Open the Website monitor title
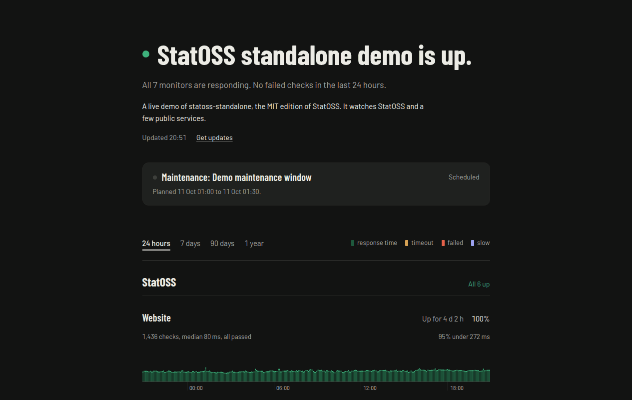The height and width of the screenshot is (400, 632). tap(156, 318)
